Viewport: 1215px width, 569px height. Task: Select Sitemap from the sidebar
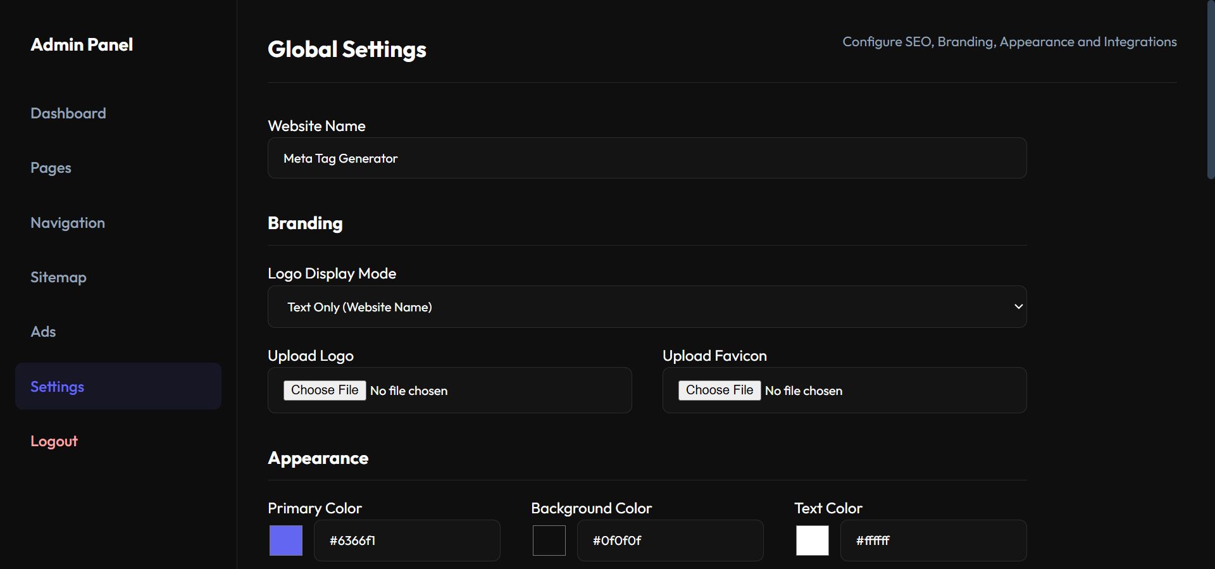pyautogui.click(x=58, y=277)
